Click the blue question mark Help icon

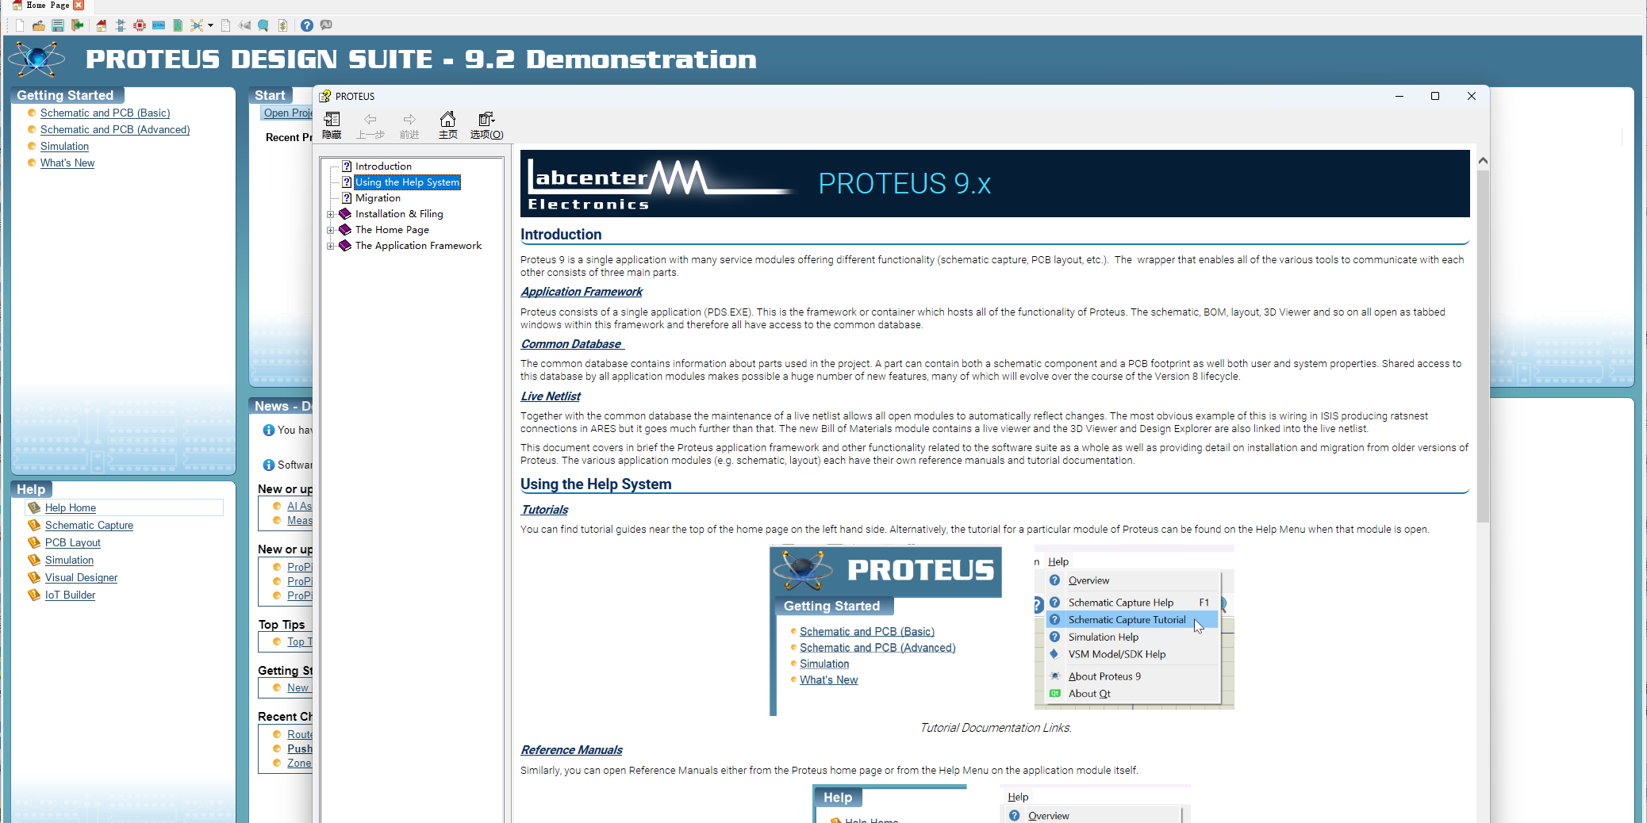coord(307,25)
